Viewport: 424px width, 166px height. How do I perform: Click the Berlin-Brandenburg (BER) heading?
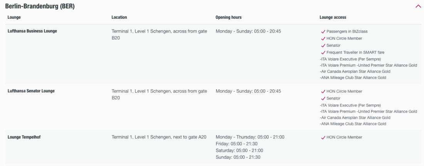tap(40, 7)
